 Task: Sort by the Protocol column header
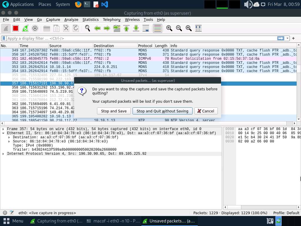(x=146, y=46)
